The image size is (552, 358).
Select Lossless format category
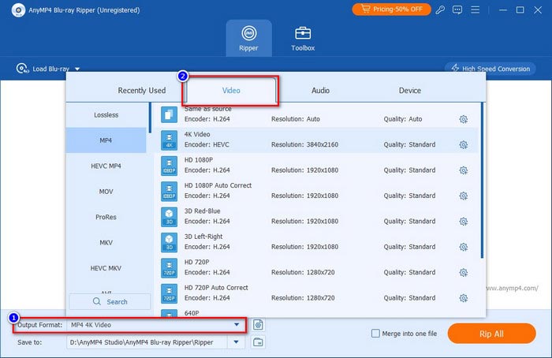tap(106, 115)
